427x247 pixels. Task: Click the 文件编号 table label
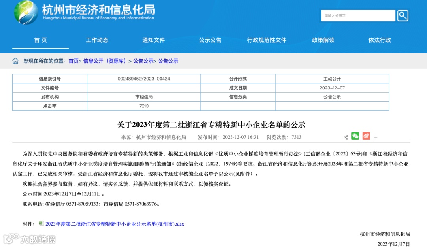[50, 88]
